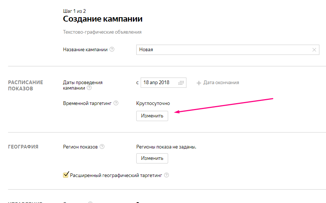Add end date via Дата окончания link
The height and width of the screenshot is (203, 326).
(x=221, y=83)
